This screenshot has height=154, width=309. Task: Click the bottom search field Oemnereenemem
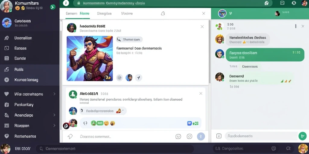(x=115, y=149)
